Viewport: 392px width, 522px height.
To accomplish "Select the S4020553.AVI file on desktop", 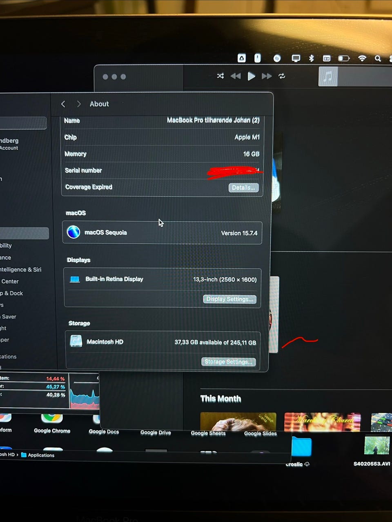I will (376, 451).
